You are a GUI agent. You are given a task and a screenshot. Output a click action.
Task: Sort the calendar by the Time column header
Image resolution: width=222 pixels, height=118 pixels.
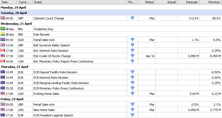[x=9, y=2]
